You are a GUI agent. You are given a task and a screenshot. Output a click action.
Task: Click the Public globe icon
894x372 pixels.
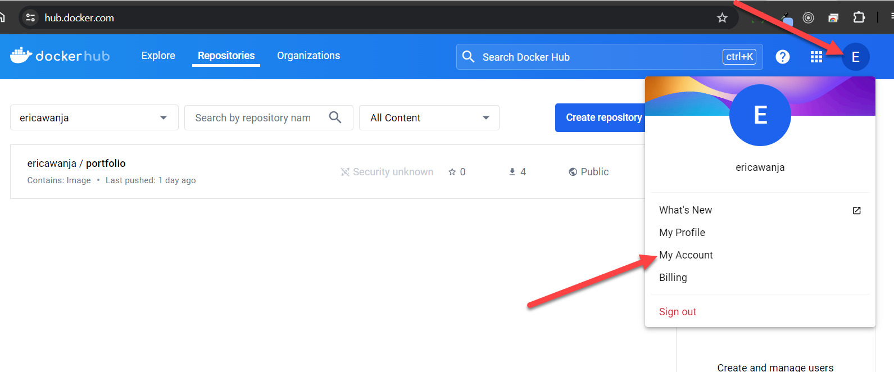pyautogui.click(x=573, y=172)
